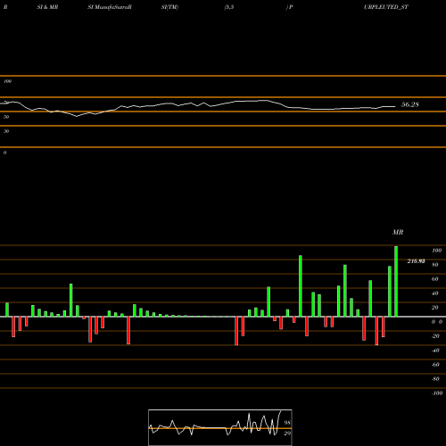
Task: Click the 'SI MunafaSutraR' header text
Action: point(110,7)
